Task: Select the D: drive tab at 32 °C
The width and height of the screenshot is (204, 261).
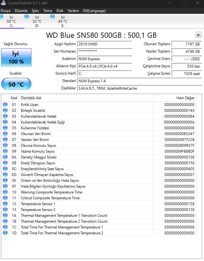Action: [37, 21]
